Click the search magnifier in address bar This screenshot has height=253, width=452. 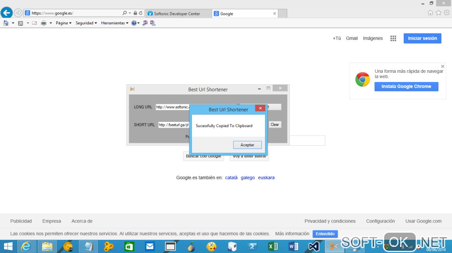click(125, 13)
